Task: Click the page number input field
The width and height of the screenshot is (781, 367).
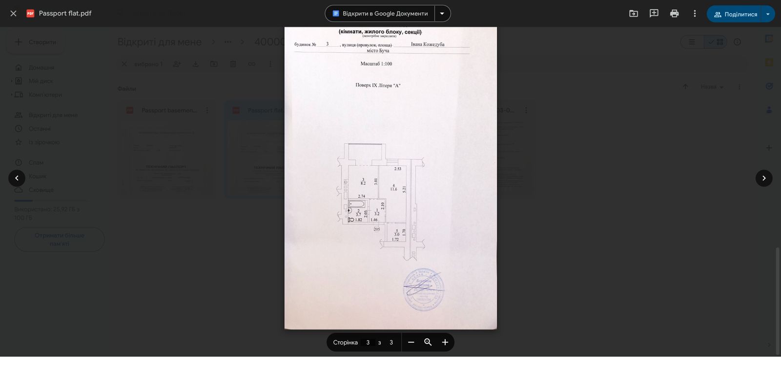Action: coord(368,342)
